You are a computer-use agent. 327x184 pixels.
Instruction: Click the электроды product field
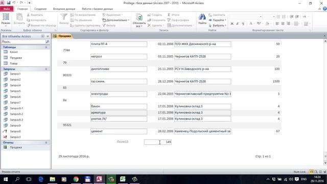[119, 94]
